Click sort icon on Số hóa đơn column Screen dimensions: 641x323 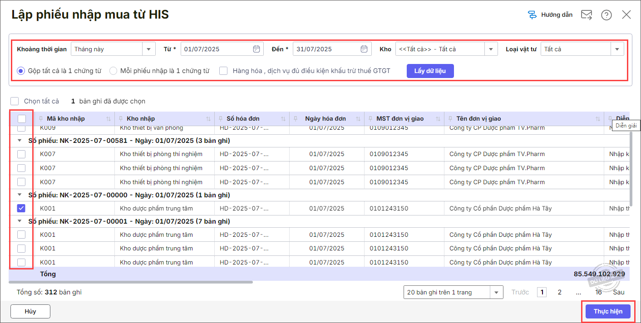[x=283, y=119]
